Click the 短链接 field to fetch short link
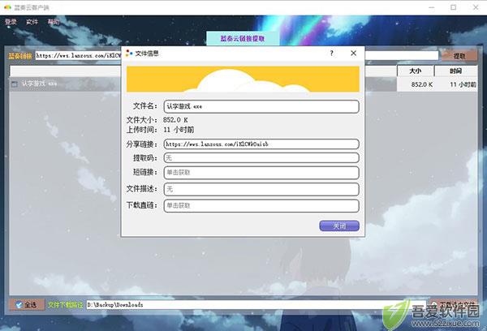This screenshot has height=331, width=487. coord(261,173)
